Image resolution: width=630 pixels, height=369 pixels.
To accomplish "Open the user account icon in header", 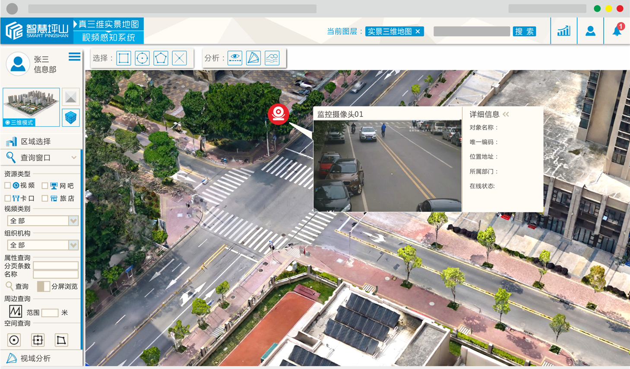I will coord(590,31).
